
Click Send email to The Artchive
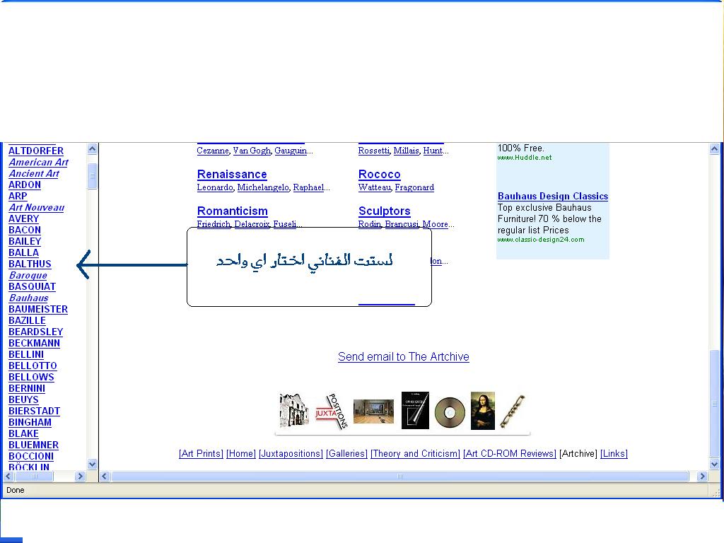pyautogui.click(x=403, y=357)
